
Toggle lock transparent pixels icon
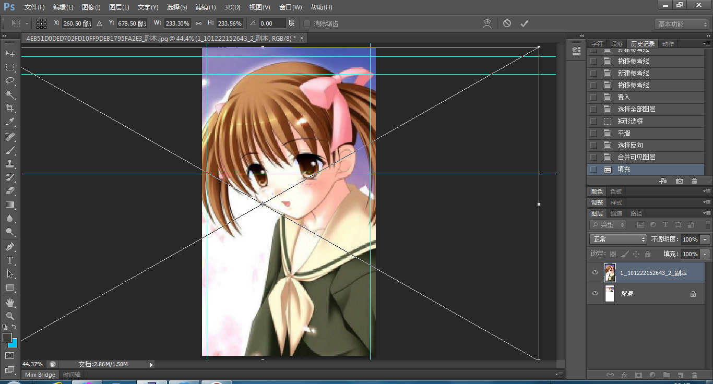point(613,254)
